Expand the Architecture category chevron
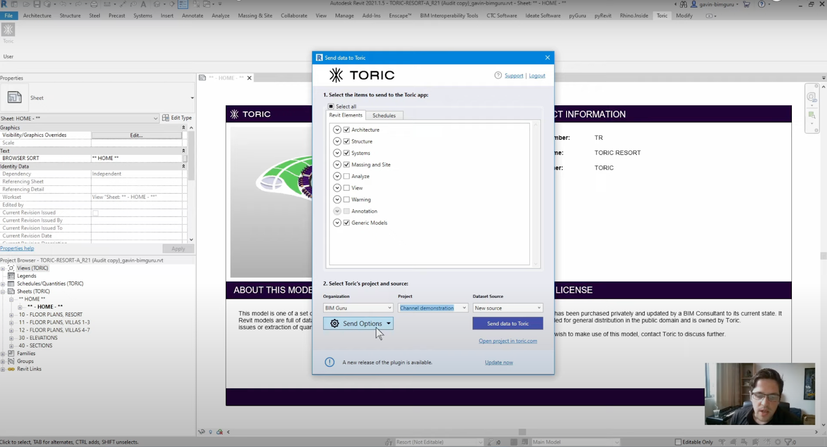 pos(337,130)
